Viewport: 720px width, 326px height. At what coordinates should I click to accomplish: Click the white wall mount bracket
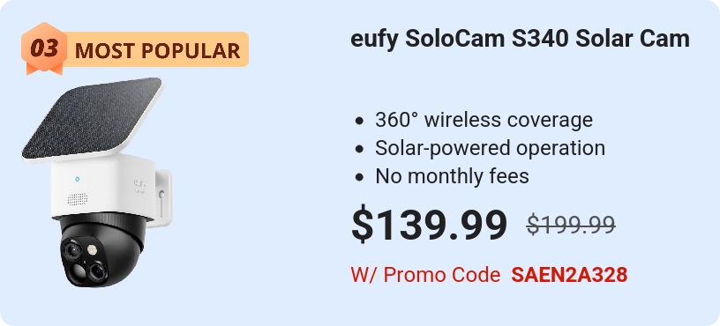[x=162, y=197]
